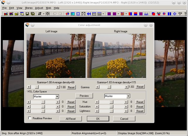The image size is (188, 136).
Task: Click the left image gamma slider thumb
Action: click(x=37, y=87)
